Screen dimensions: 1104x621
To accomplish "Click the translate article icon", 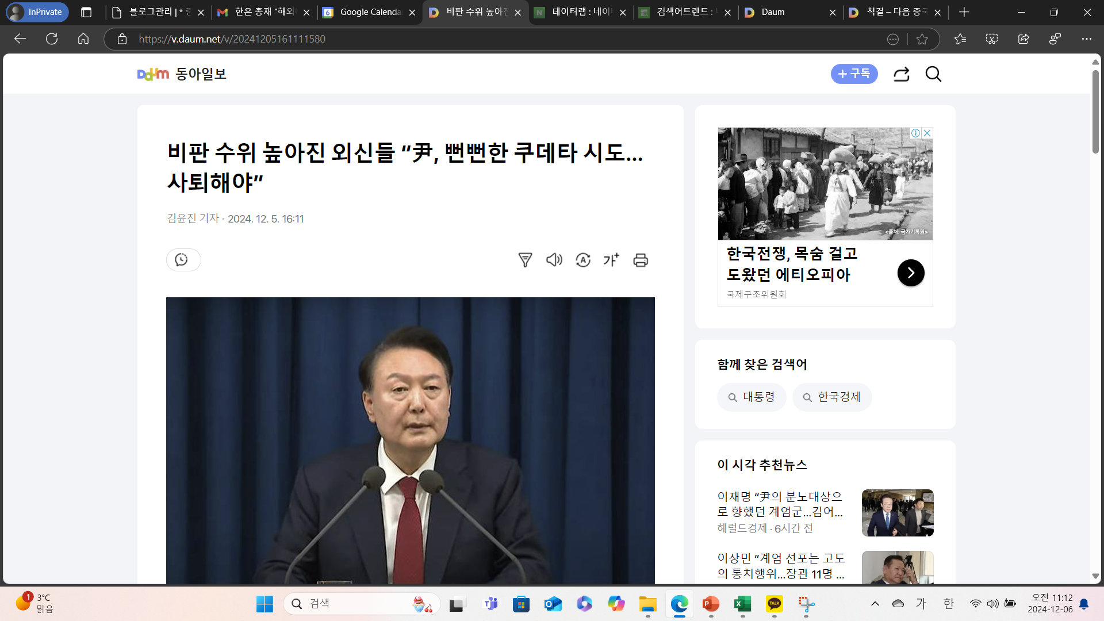I will coord(583,260).
